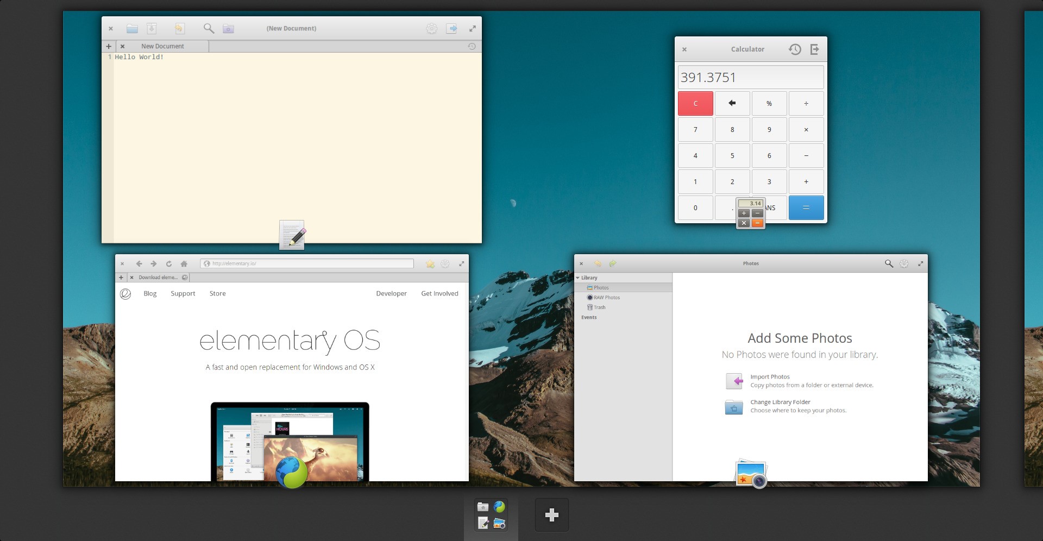
Task: Revert document icon in text editor toolbar
Action: 179,29
